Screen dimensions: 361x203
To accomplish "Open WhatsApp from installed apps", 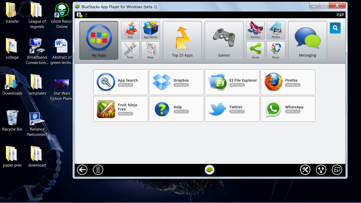I will click(x=288, y=109).
